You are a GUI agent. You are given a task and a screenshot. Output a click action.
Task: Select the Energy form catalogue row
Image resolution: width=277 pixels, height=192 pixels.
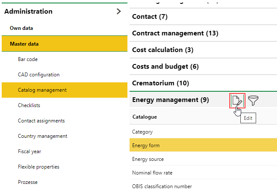pos(146,145)
